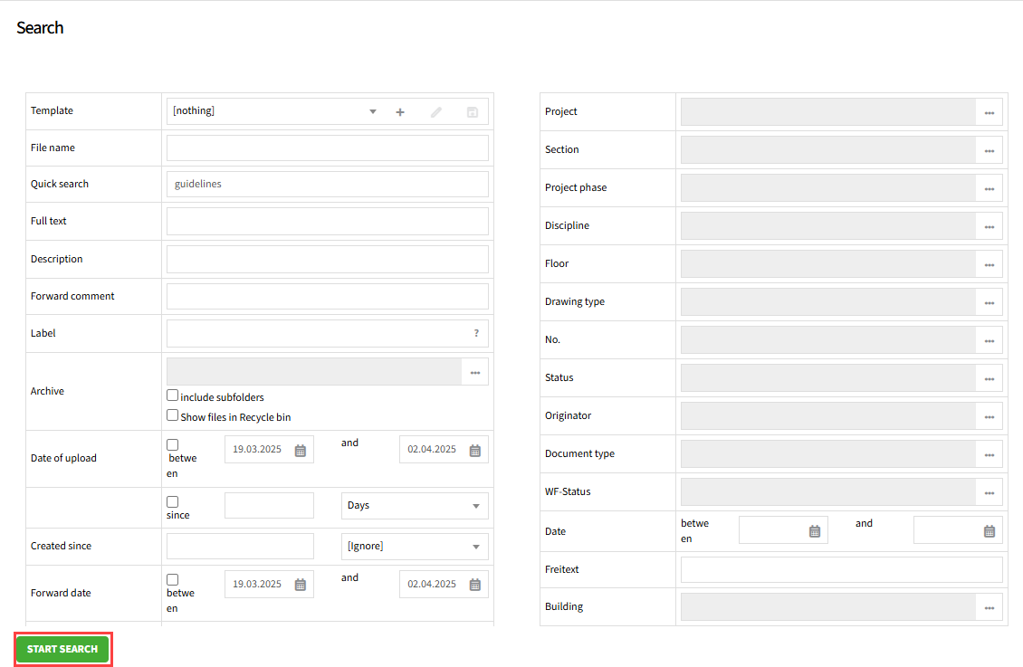Focus the Freitext input field
Viewport: 1023px width, 667px height.
841,569
